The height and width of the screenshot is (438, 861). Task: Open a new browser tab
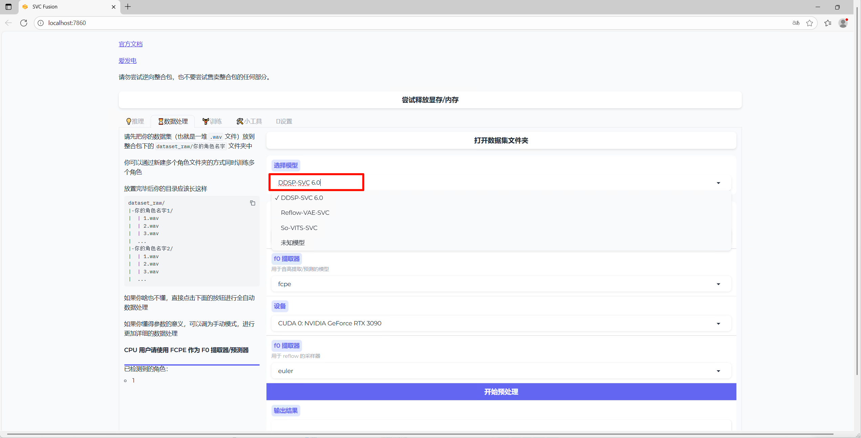tap(128, 7)
